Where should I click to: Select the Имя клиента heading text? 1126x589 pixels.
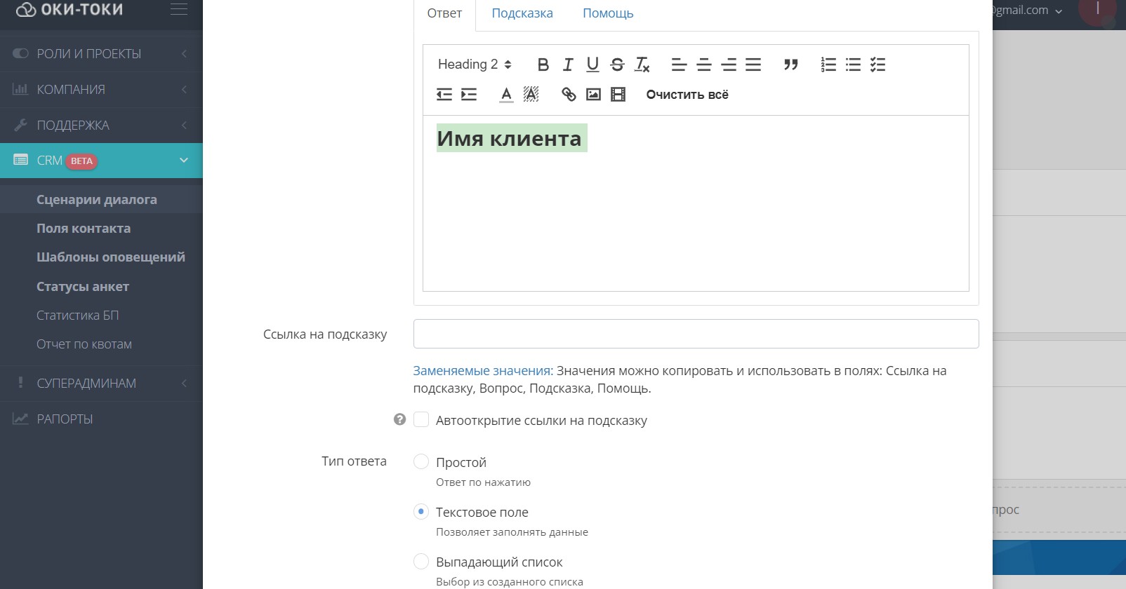pos(510,138)
